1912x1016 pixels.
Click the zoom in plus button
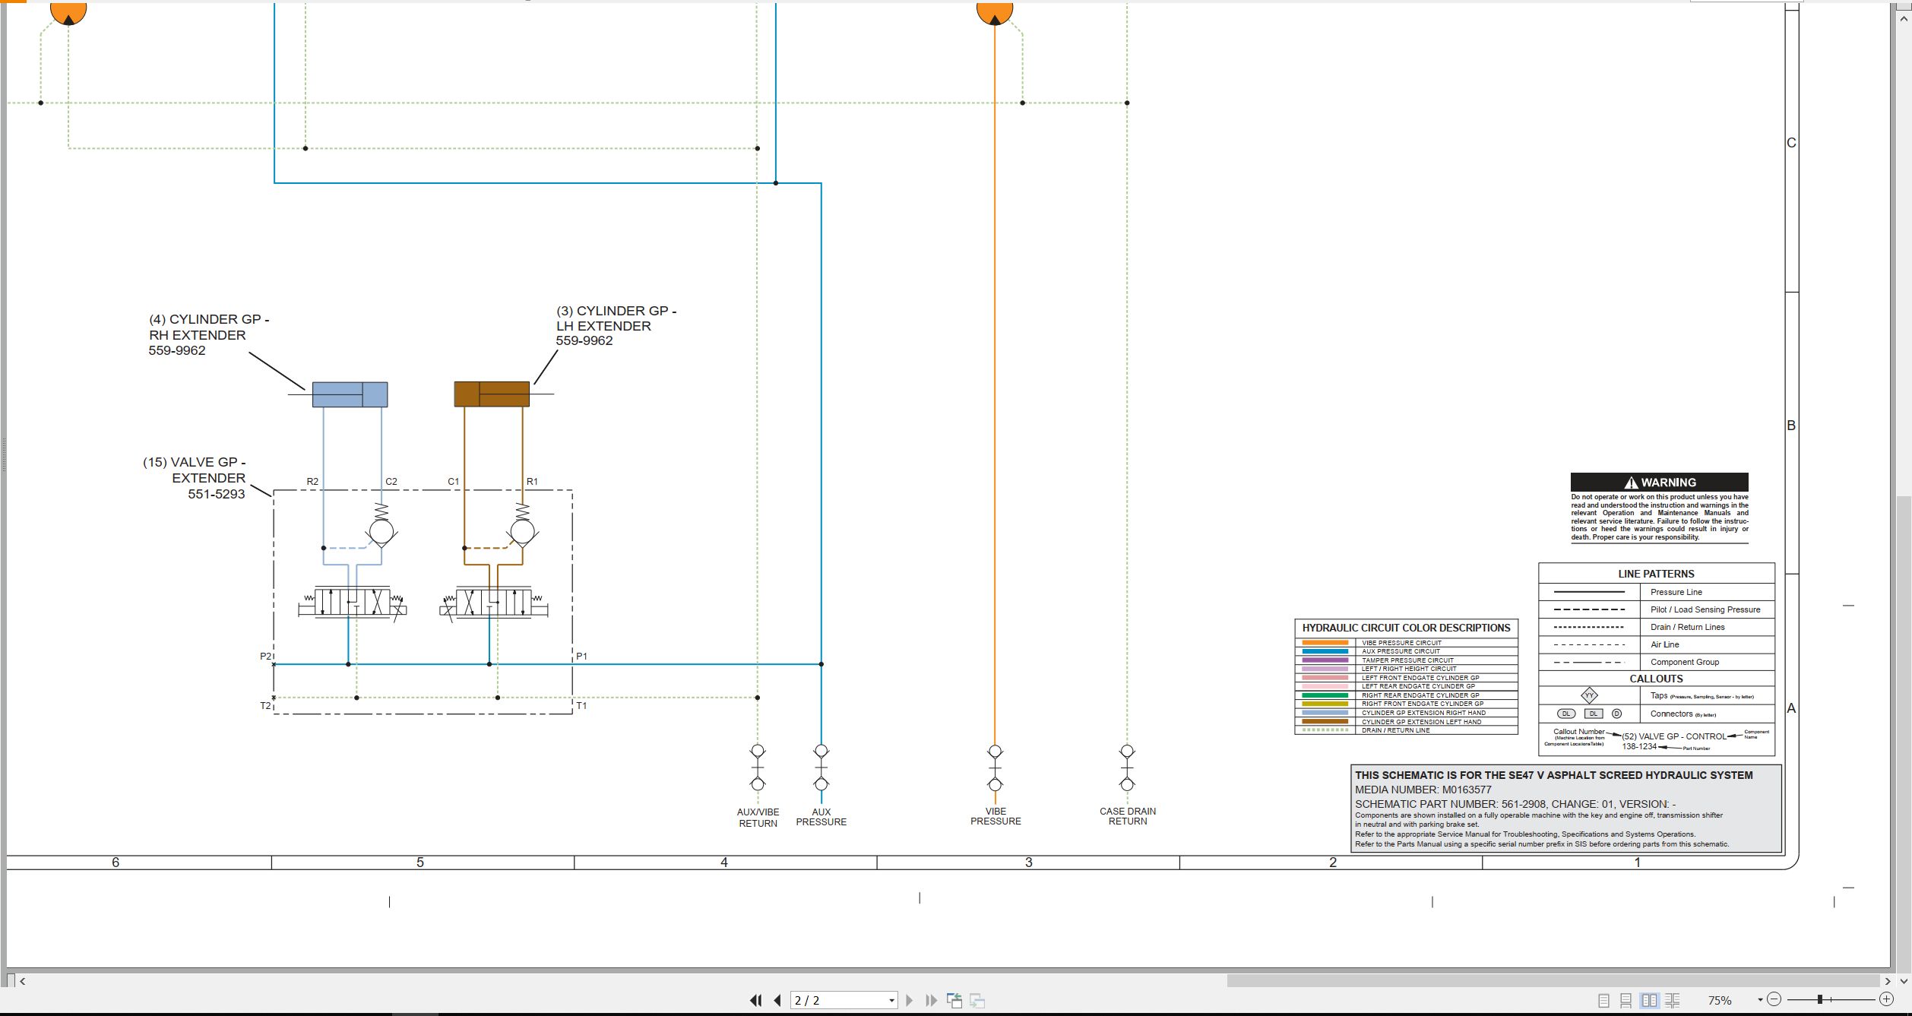pyautogui.click(x=1886, y=999)
